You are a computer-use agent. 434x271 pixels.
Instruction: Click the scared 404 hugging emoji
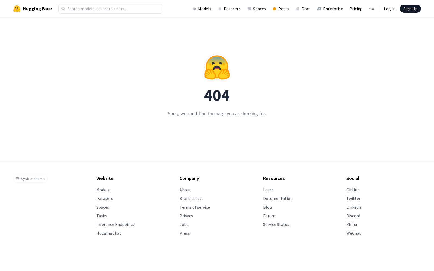(x=217, y=67)
